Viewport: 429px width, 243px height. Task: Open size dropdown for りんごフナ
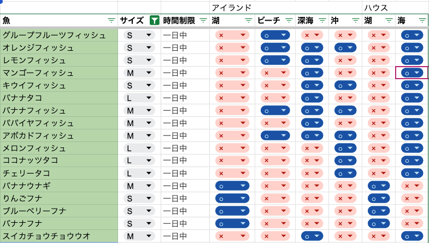(x=139, y=199)
